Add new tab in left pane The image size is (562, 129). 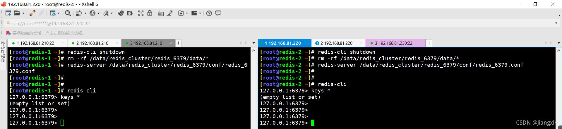coord(178,43)
